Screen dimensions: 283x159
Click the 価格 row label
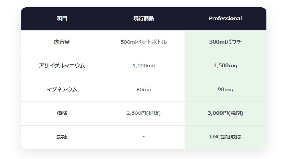[62, 113]
